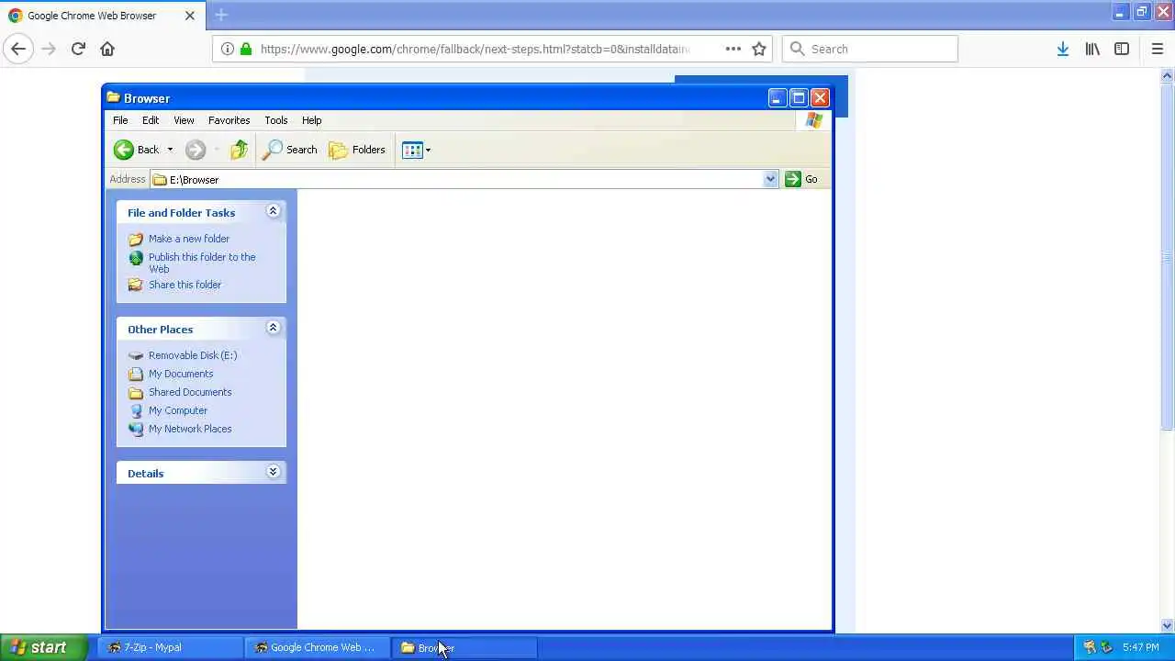This screenshot has width=1175, height=661.
Task: Collapse the File and Folder Tasks panel
Action: pos(273,211)
